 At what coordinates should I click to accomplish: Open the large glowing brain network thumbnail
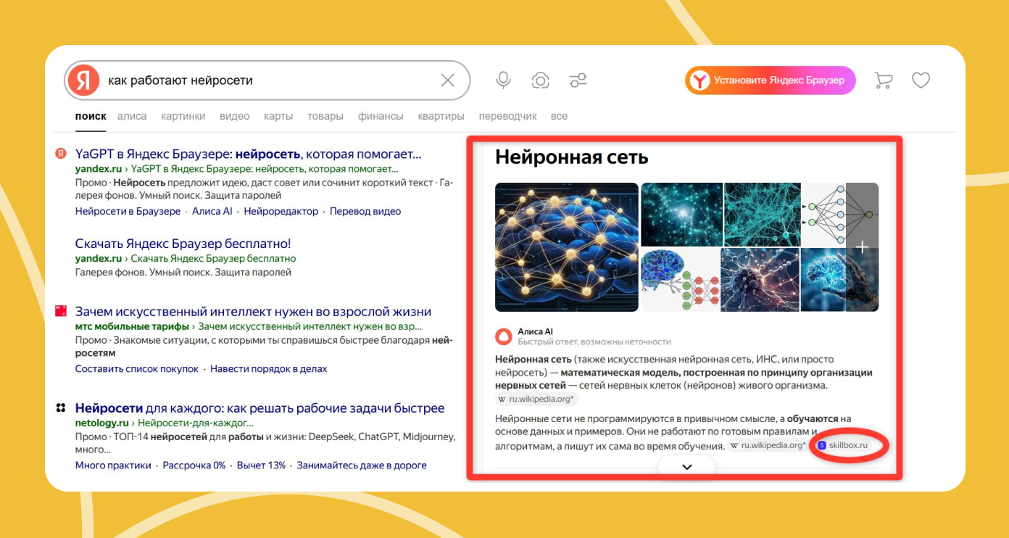pos(566,247)
